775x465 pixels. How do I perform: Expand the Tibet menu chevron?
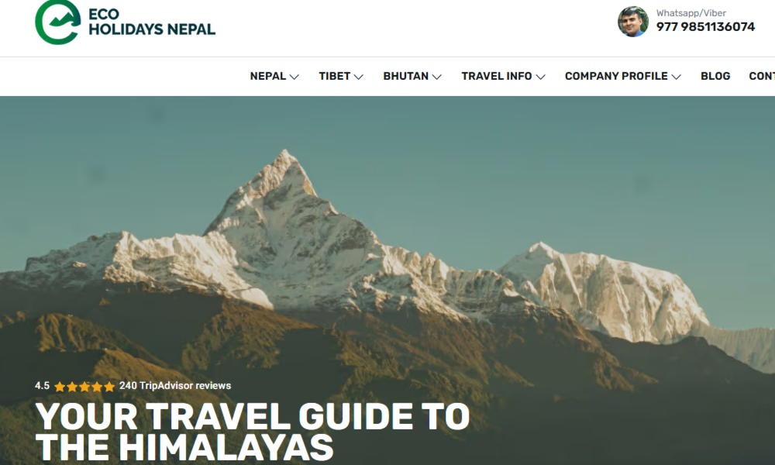coord(358,77)
